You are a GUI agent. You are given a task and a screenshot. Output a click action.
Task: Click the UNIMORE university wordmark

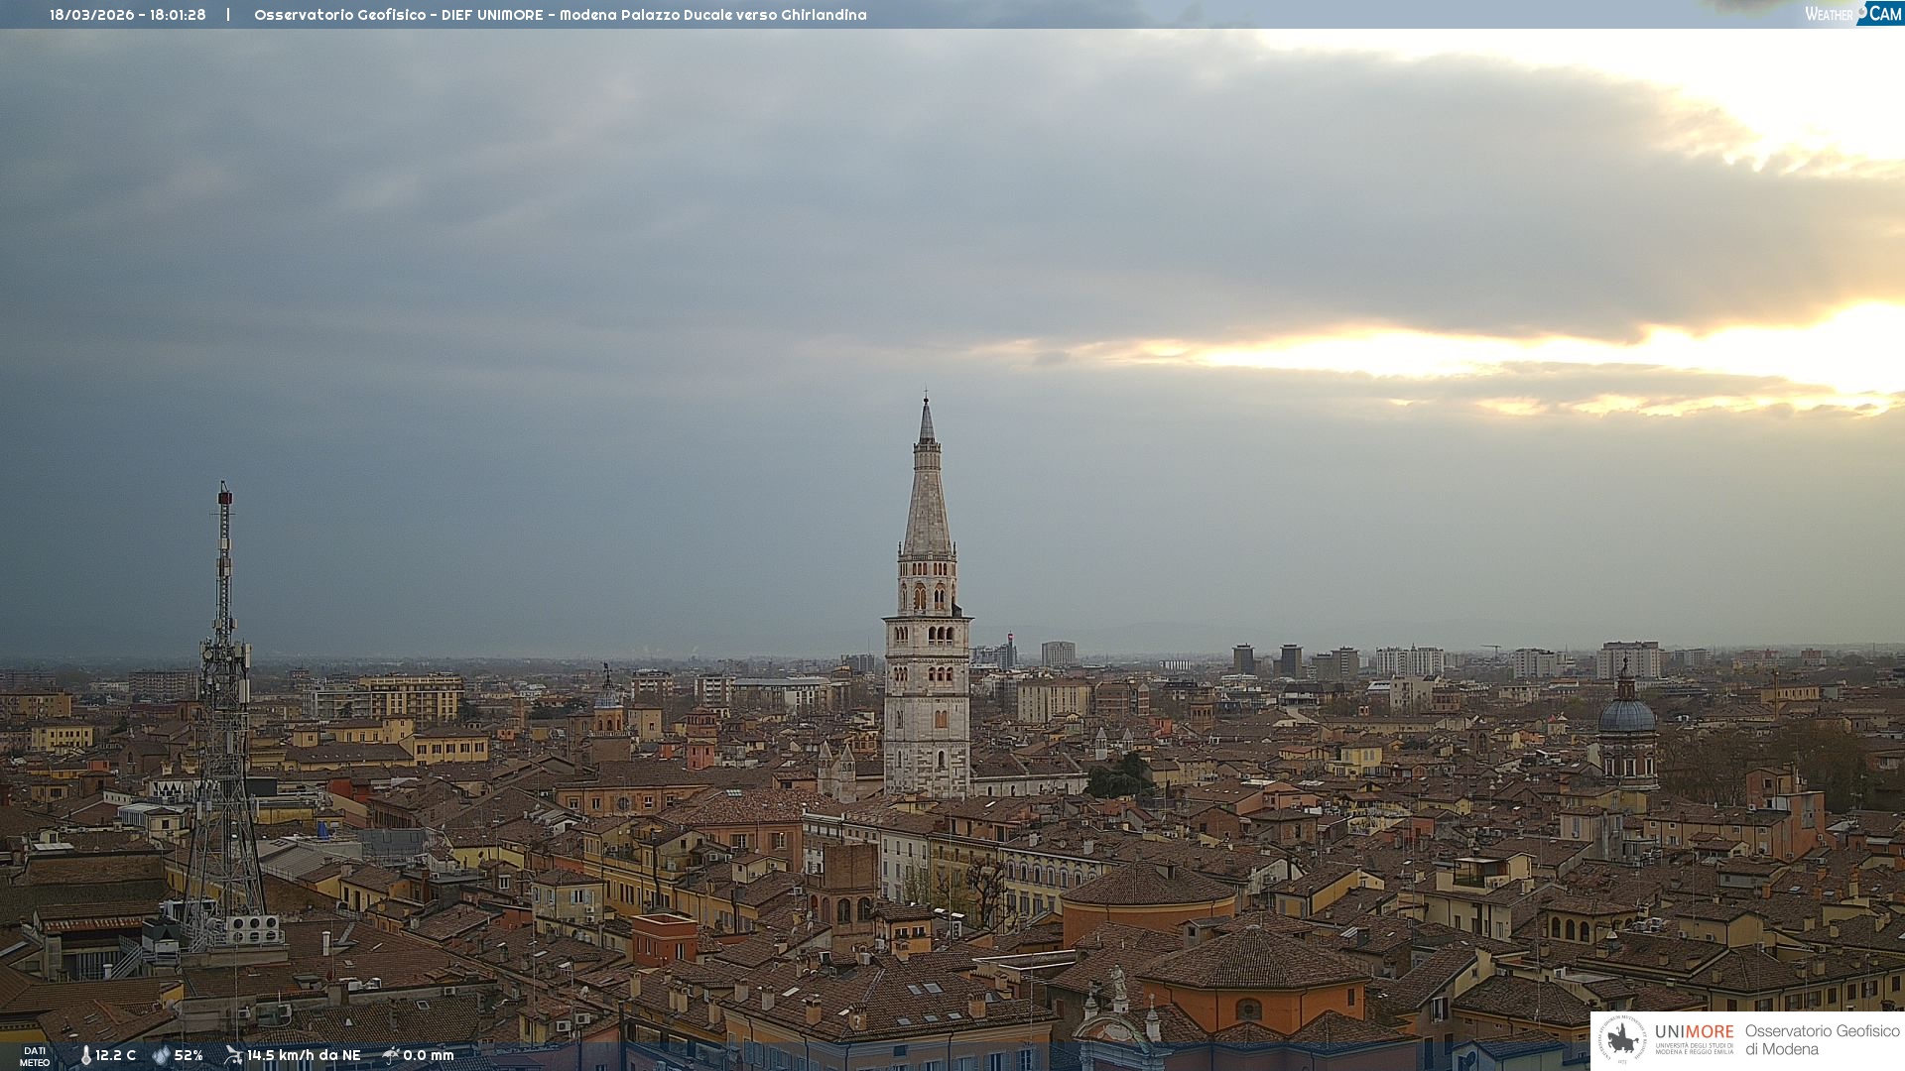pyautogui.click(x=1694, y=1032)
